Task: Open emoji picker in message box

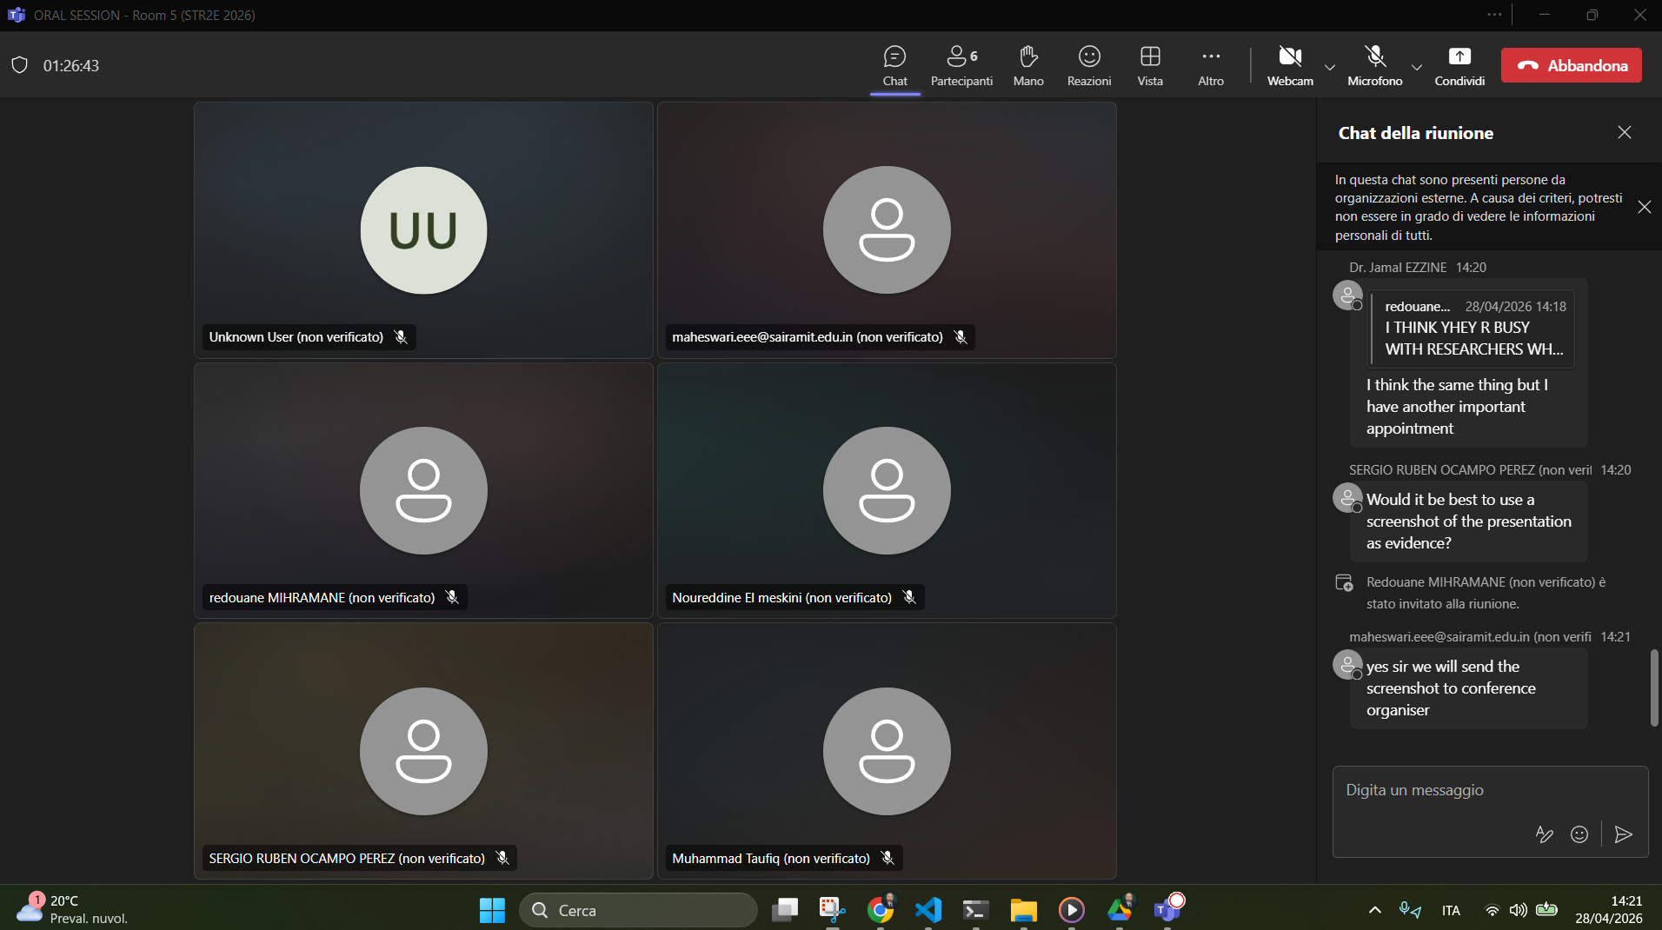Action: click(1579, 834)
